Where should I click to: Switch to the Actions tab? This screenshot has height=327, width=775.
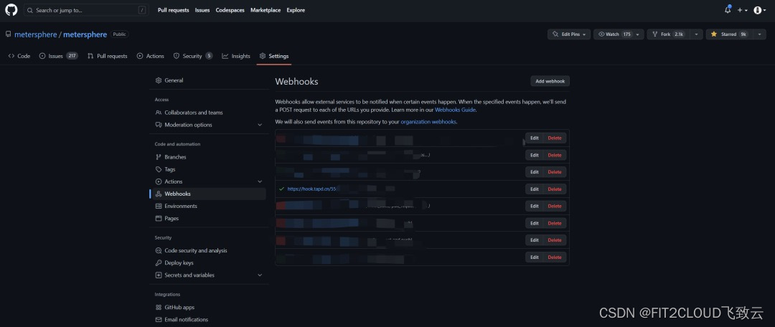point(150,56)
